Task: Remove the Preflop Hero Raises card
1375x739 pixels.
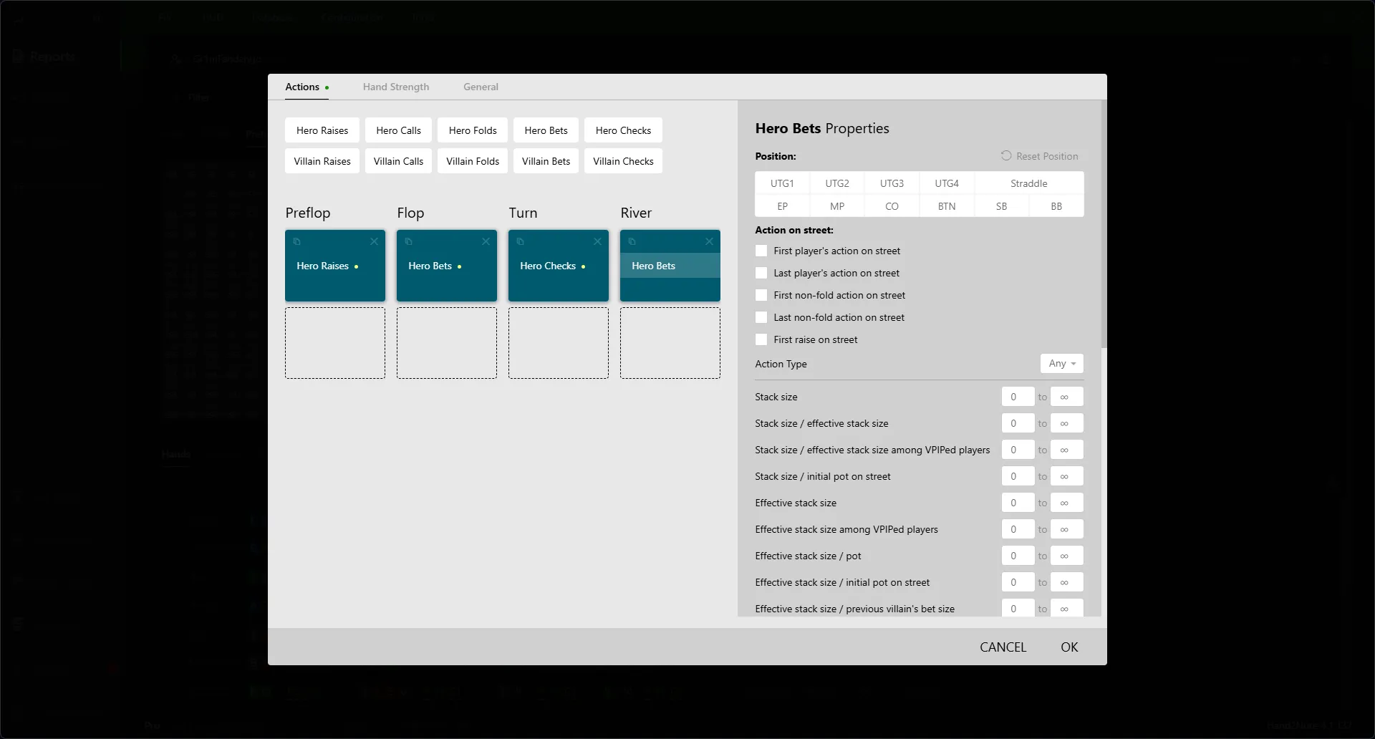Action: click(374, 242)
